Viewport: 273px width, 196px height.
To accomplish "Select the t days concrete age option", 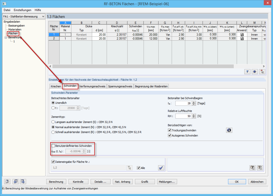I will coord(53,108).
